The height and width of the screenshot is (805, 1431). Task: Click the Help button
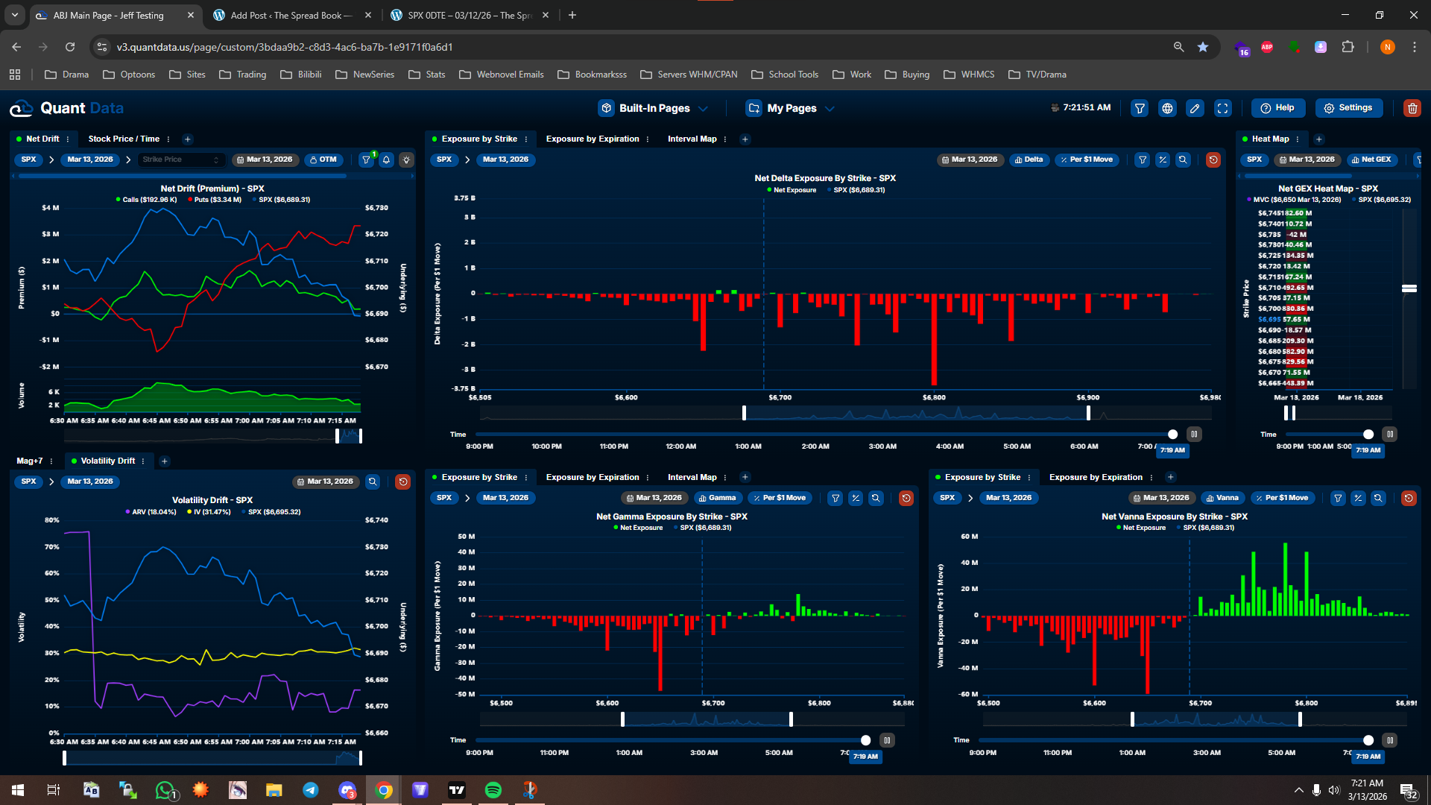tap(1277, 108)
